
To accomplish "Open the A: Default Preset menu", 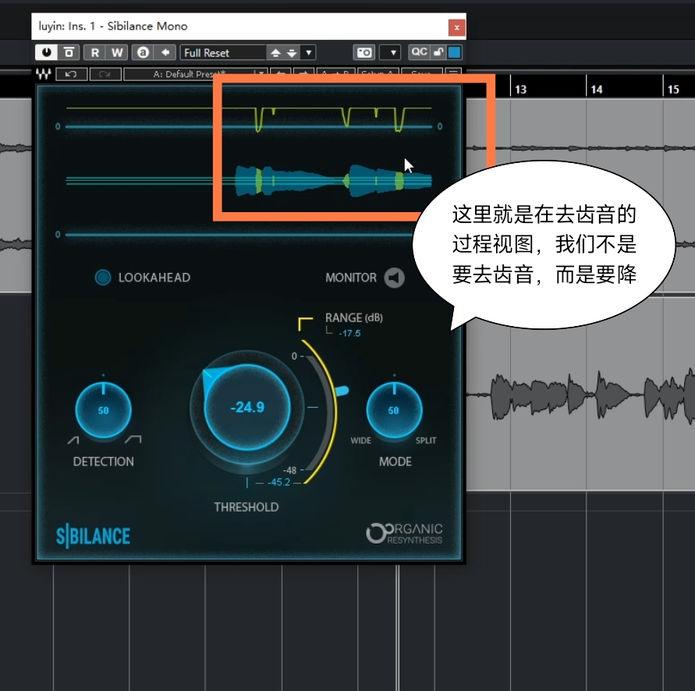I will click(195, 74).
